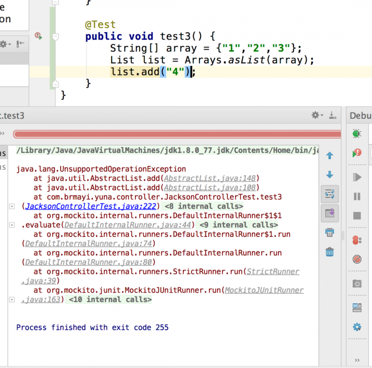This screenshot has width=372, height=368.
Task: Click the resume program arrow icon
Action: pyautogui.click(x=357, y=177)
